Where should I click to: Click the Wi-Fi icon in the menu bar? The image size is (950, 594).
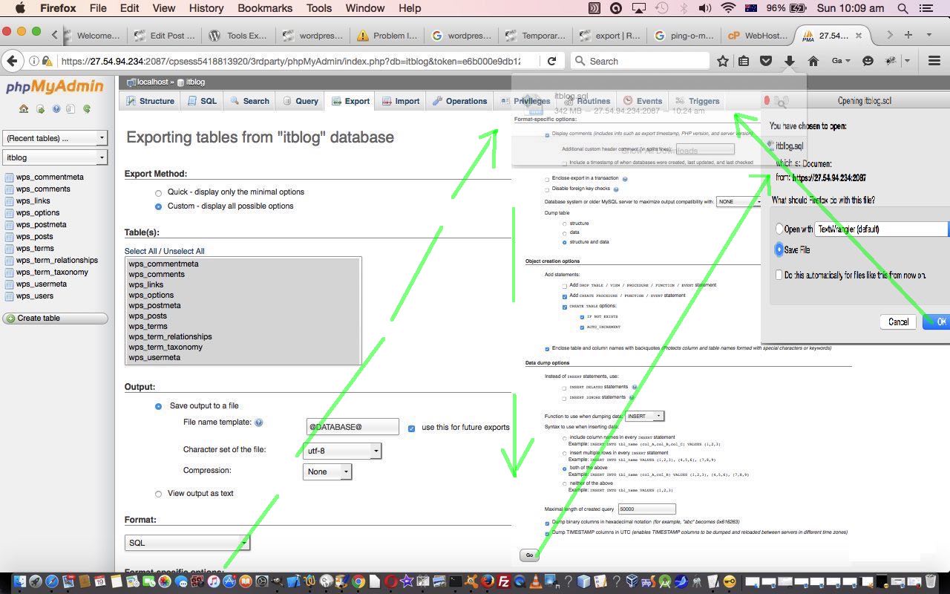[728, 8]
